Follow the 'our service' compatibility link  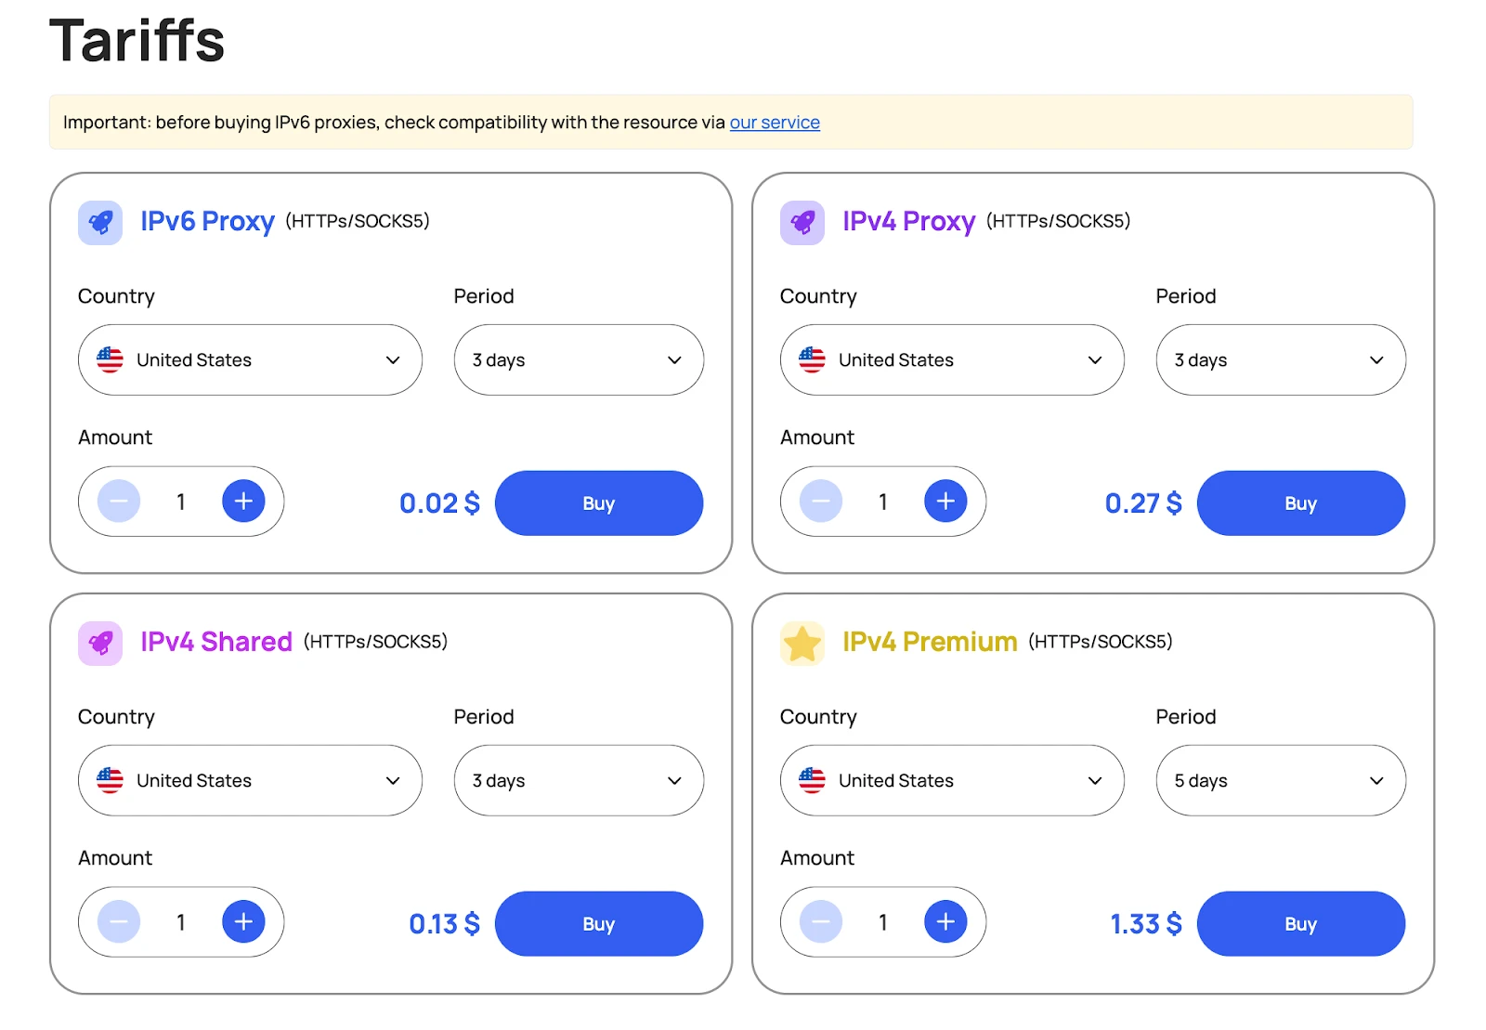pyautogui.click(x=775, y=123)
